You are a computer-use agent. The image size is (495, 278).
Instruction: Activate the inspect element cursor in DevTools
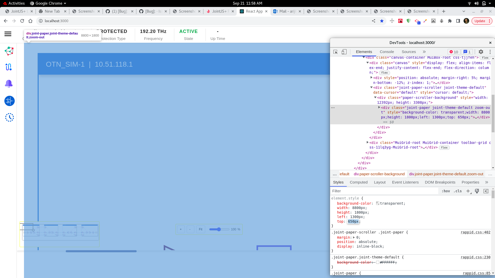pyautogui.click(x=335, y=52)
